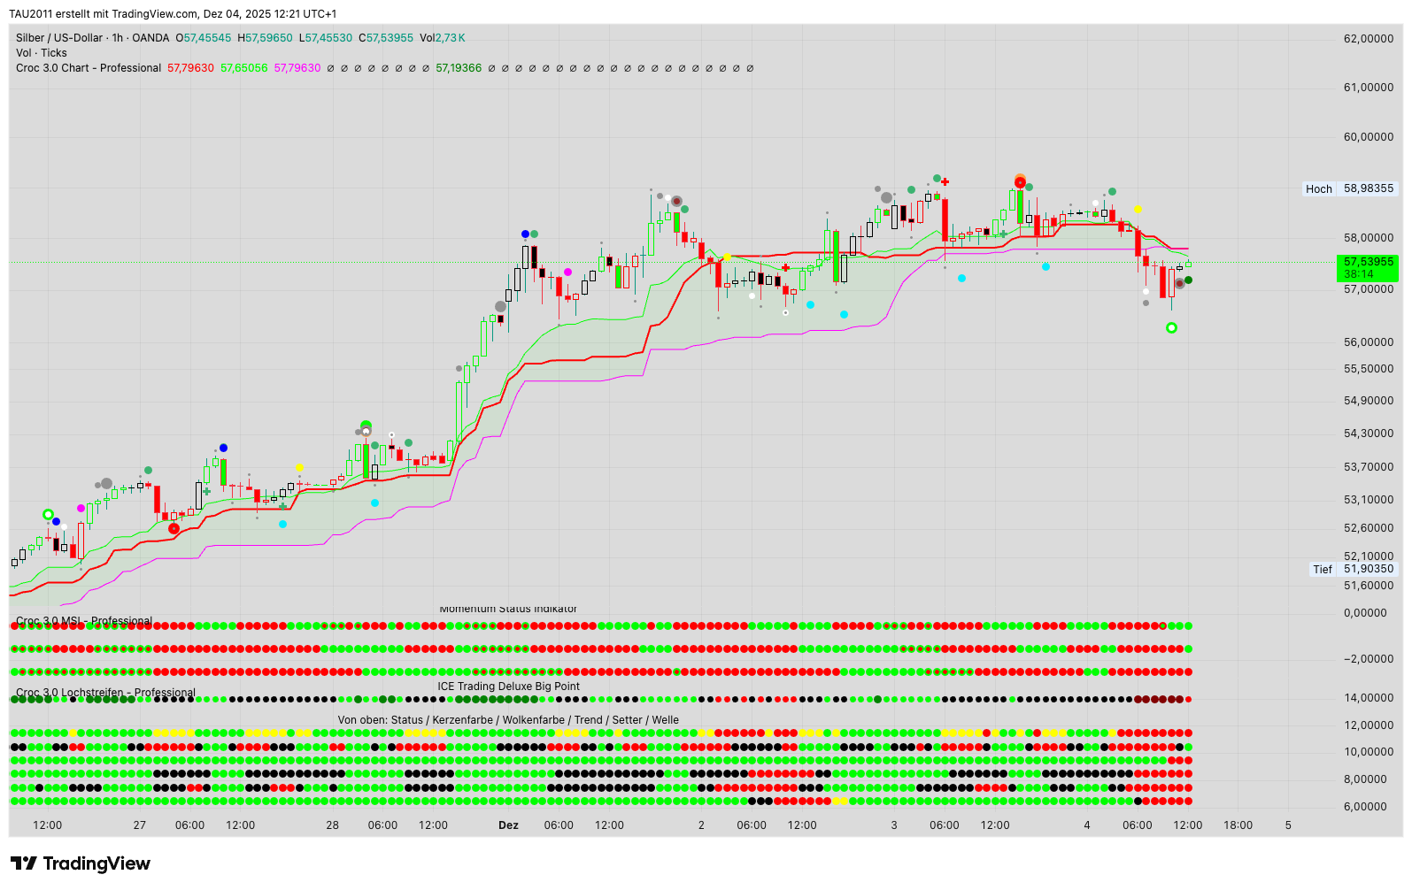1412x890 pixels.
Task: Click the Dez label on the time axis
Action: click(508, 825)
